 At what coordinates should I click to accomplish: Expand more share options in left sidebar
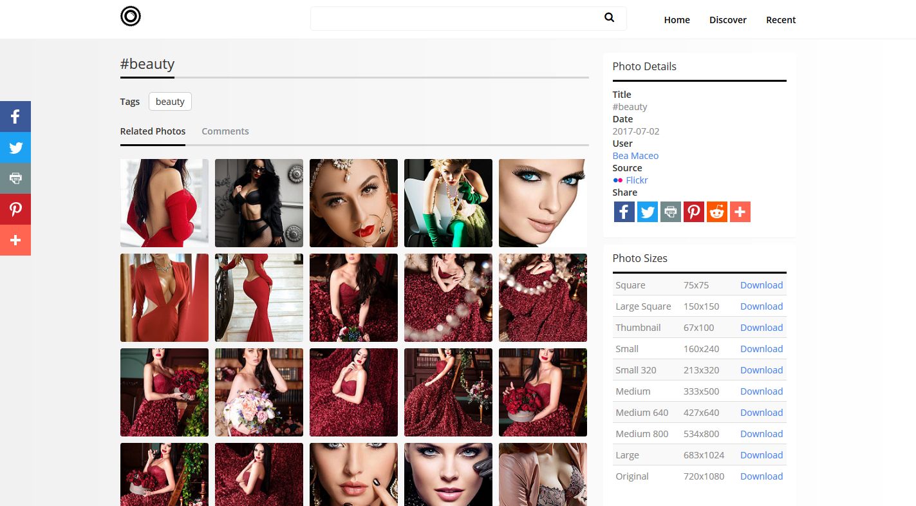15,240
